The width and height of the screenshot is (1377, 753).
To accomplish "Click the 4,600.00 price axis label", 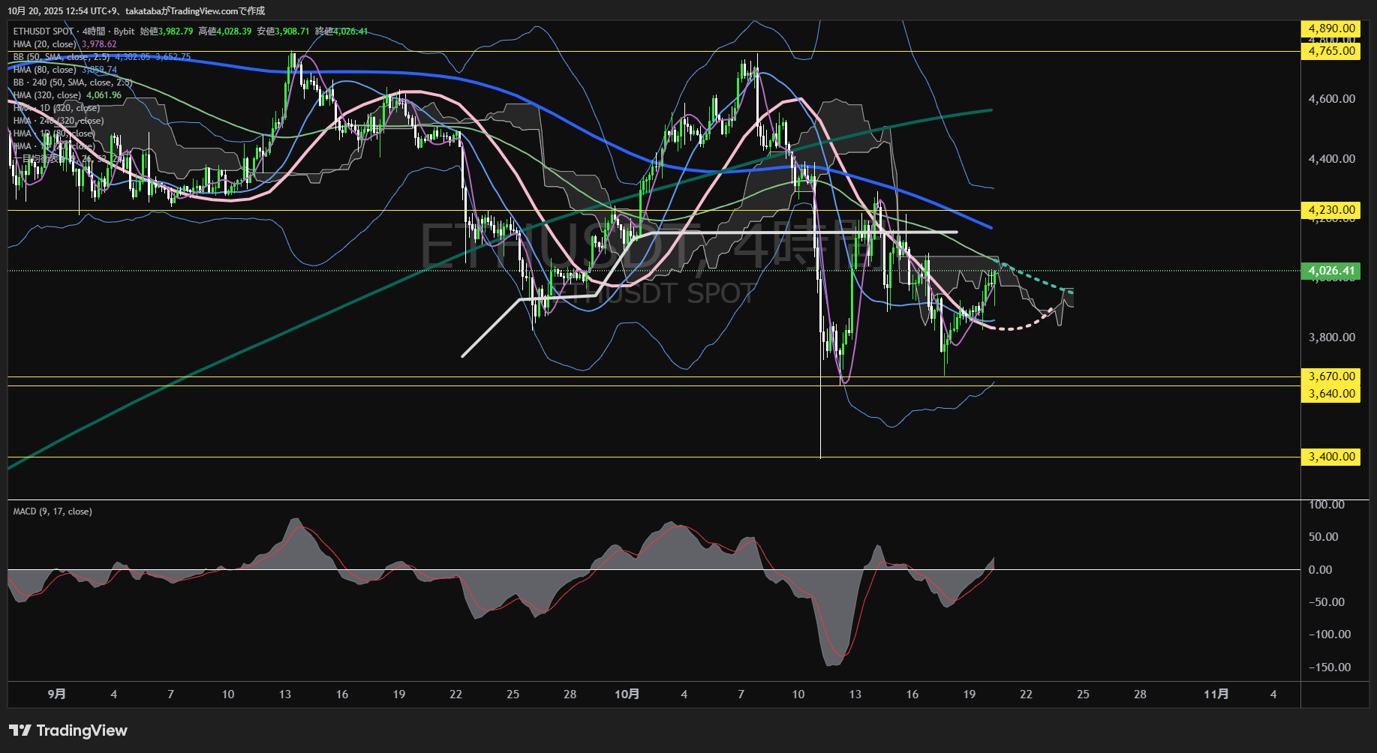I will point(1331,99).
